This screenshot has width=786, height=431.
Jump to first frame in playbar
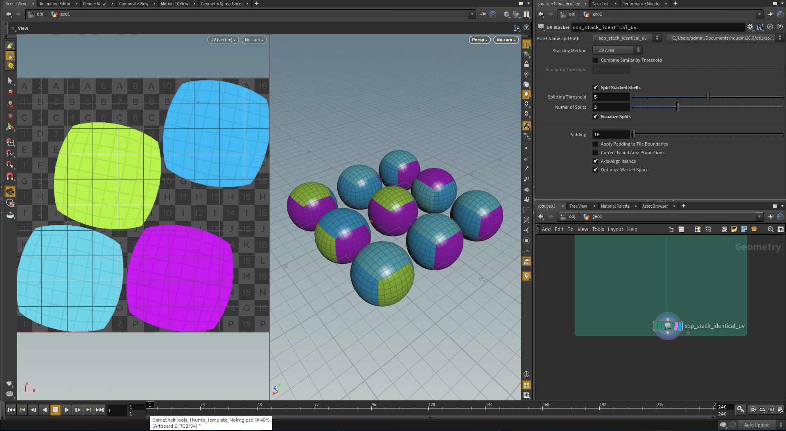tap(11, 410)
